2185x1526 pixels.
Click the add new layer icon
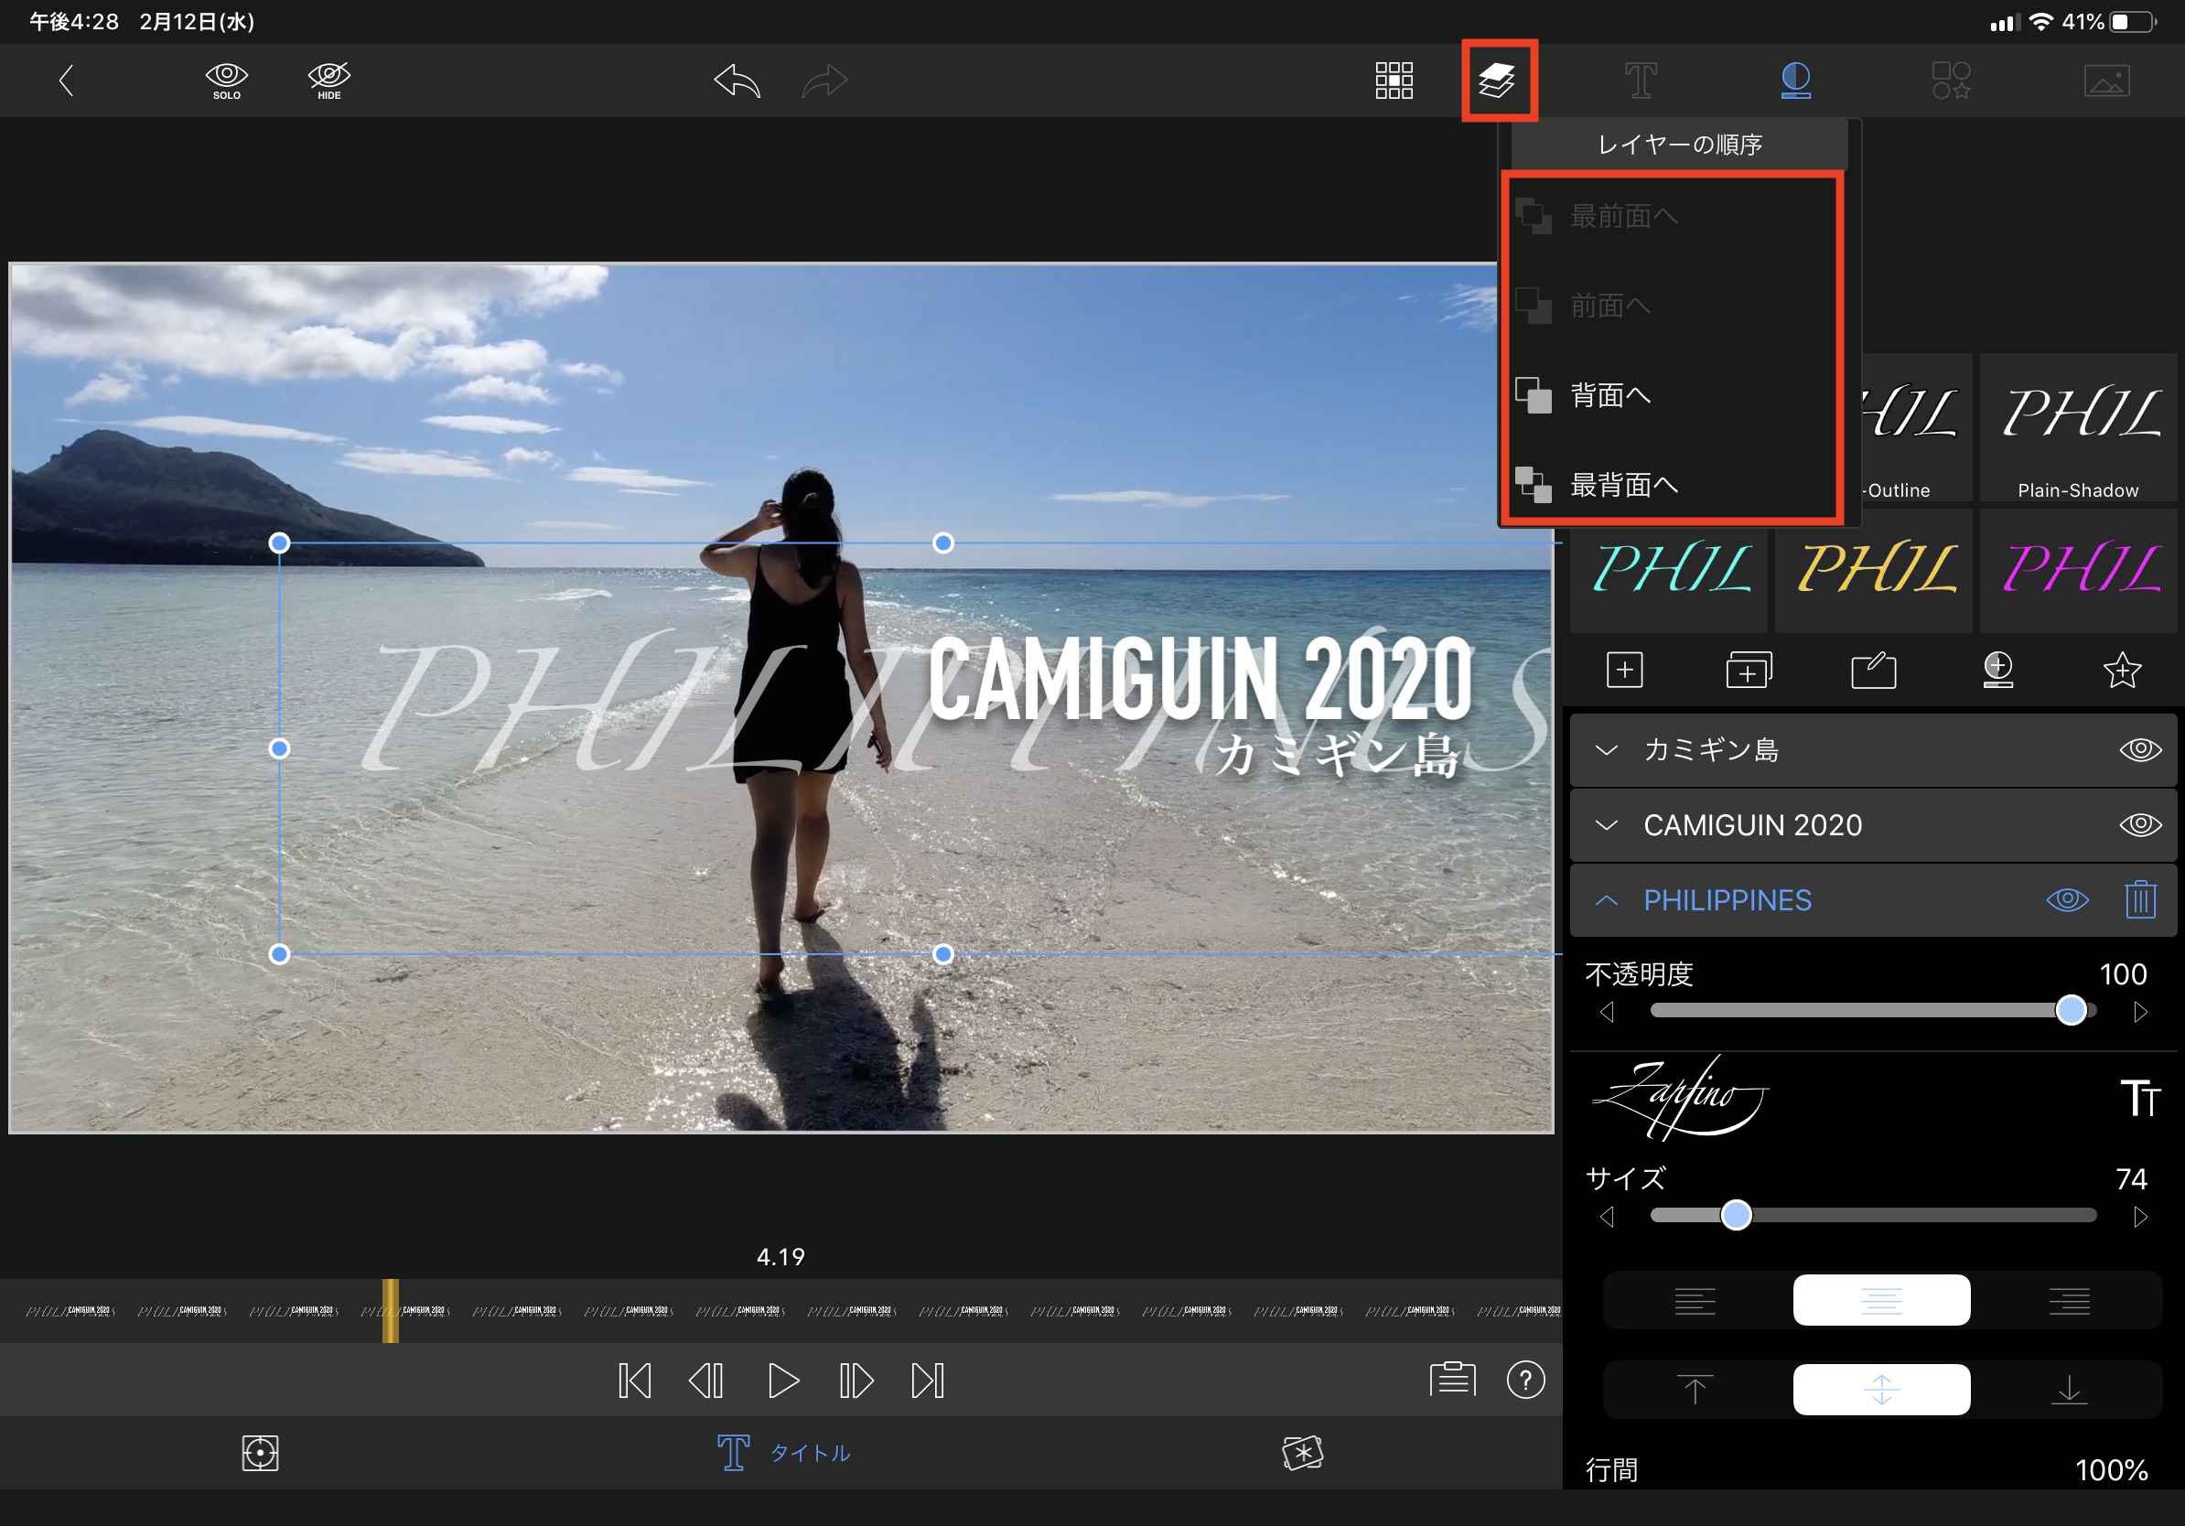1624,670
